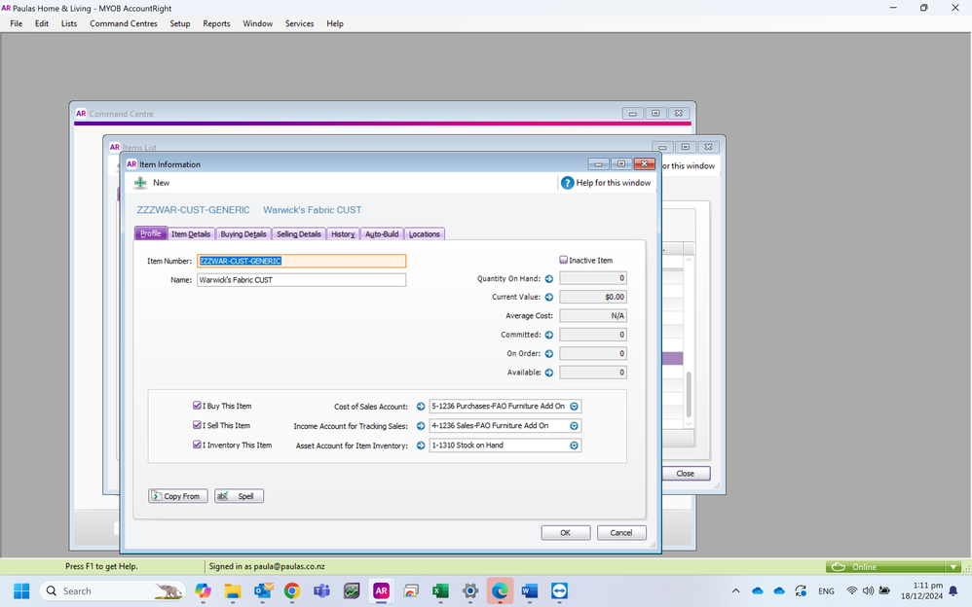Click the Committed zoom arrow icon

tap(549, 335)
